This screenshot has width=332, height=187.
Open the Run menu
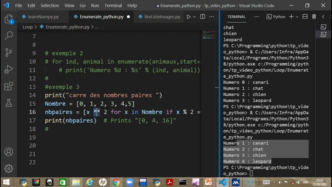95,5
